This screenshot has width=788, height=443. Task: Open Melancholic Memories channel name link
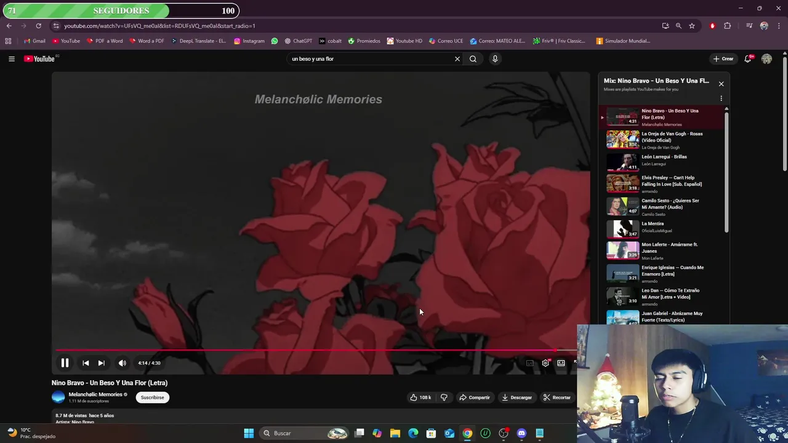pyautogui.click(x=95, y=394)
